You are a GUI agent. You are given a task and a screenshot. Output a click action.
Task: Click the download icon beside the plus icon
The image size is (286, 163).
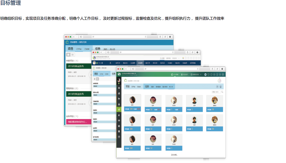coord(221,87)
